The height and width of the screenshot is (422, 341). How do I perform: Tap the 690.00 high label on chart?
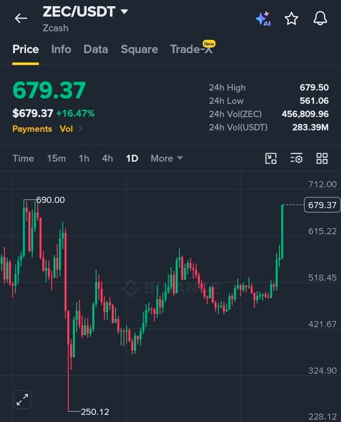pos(51,200)
